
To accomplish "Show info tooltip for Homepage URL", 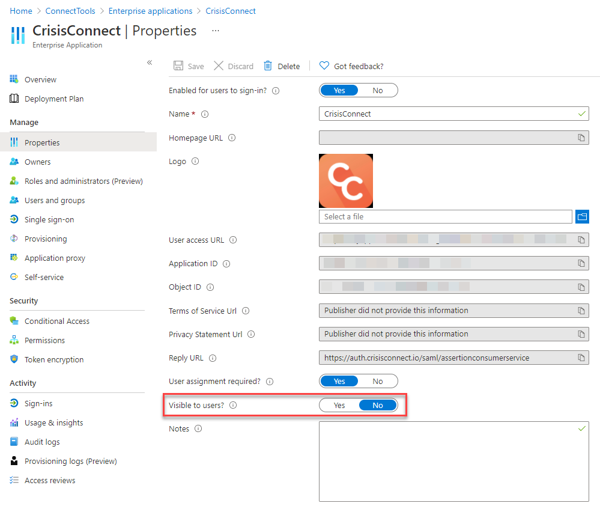I will tap(232, 138).
